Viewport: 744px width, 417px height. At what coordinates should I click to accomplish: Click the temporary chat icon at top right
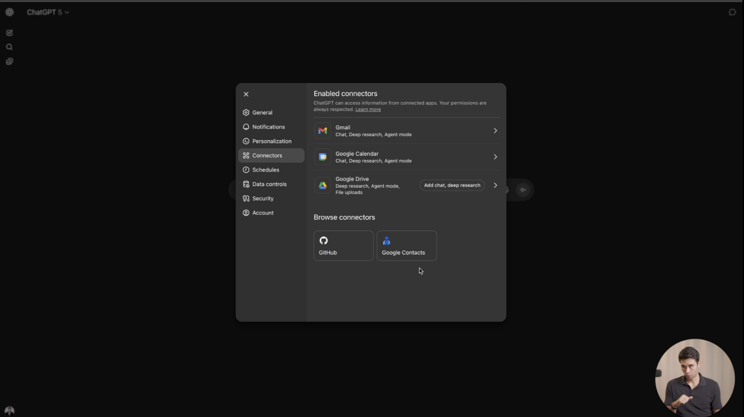(x=732, y=12)
